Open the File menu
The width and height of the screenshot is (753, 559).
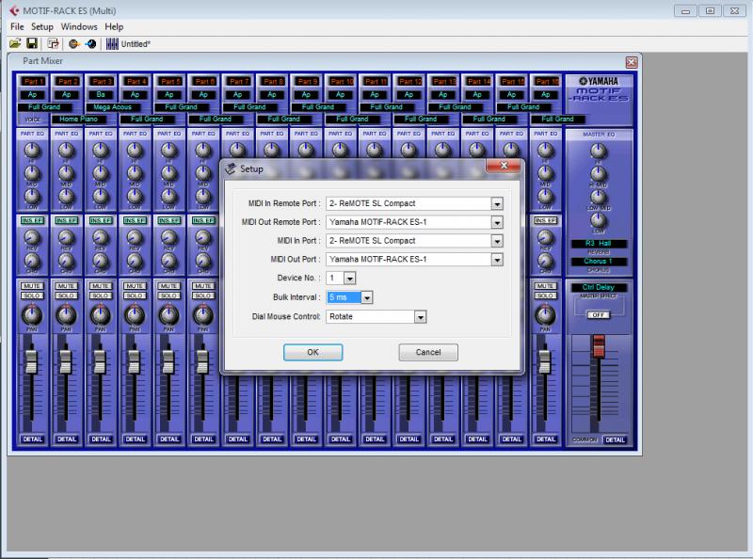tap(17, 27)
